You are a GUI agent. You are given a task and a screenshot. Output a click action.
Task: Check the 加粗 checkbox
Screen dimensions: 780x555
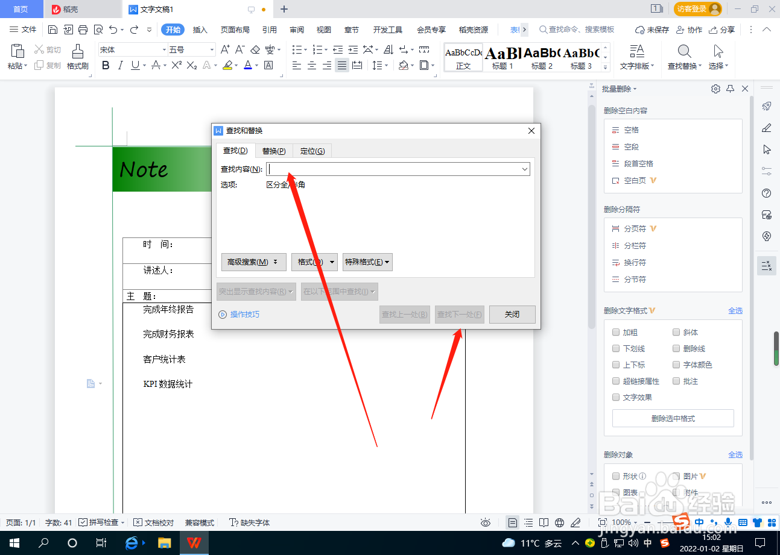[616, 332]
